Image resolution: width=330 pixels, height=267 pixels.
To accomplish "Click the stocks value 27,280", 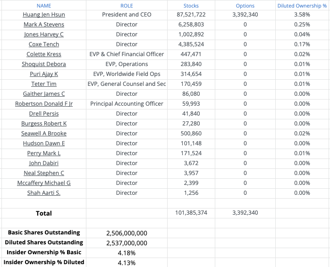I will click(x=191, y=124).
